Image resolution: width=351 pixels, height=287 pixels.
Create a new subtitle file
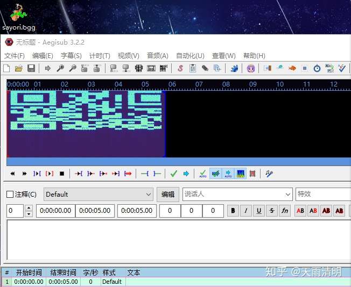pos(6,68)
